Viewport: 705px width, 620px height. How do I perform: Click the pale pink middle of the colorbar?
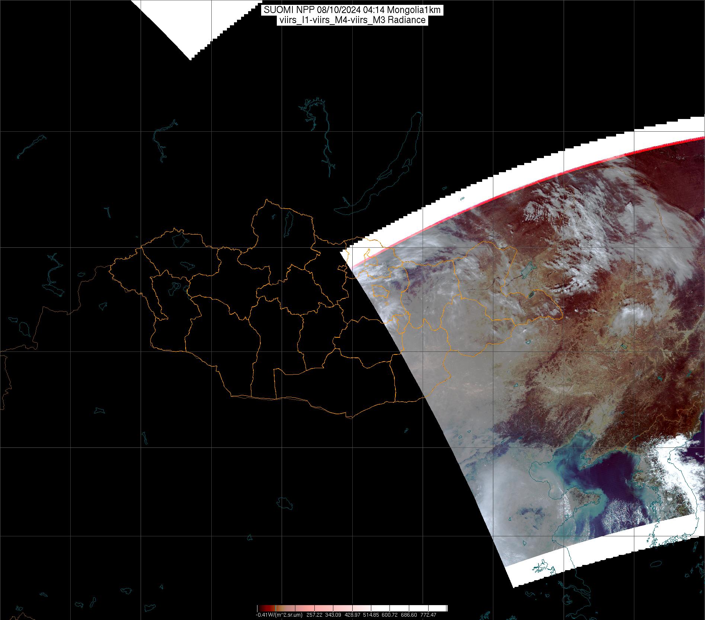pyautogui.click(x=352, y=608)
